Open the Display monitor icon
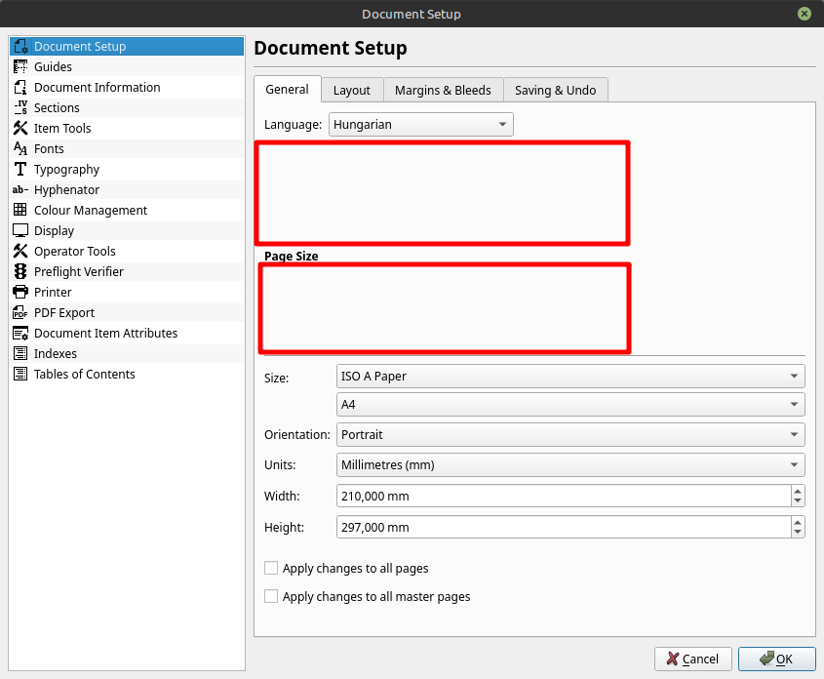The width and height of the screenshot is (824, 679). [x=20, y=230]
